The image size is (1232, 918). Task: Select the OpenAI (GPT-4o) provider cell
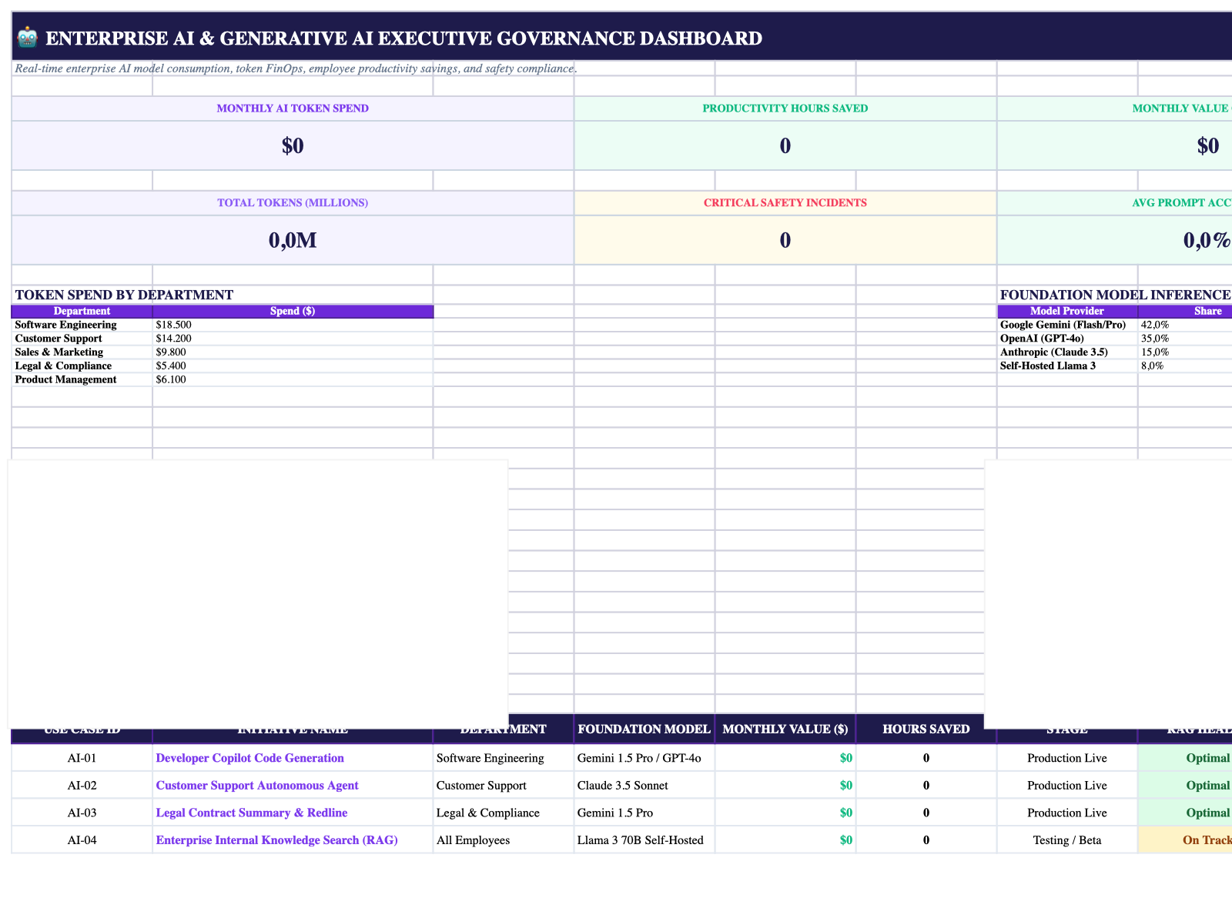pyautogui.click(x=1066, y=339)
